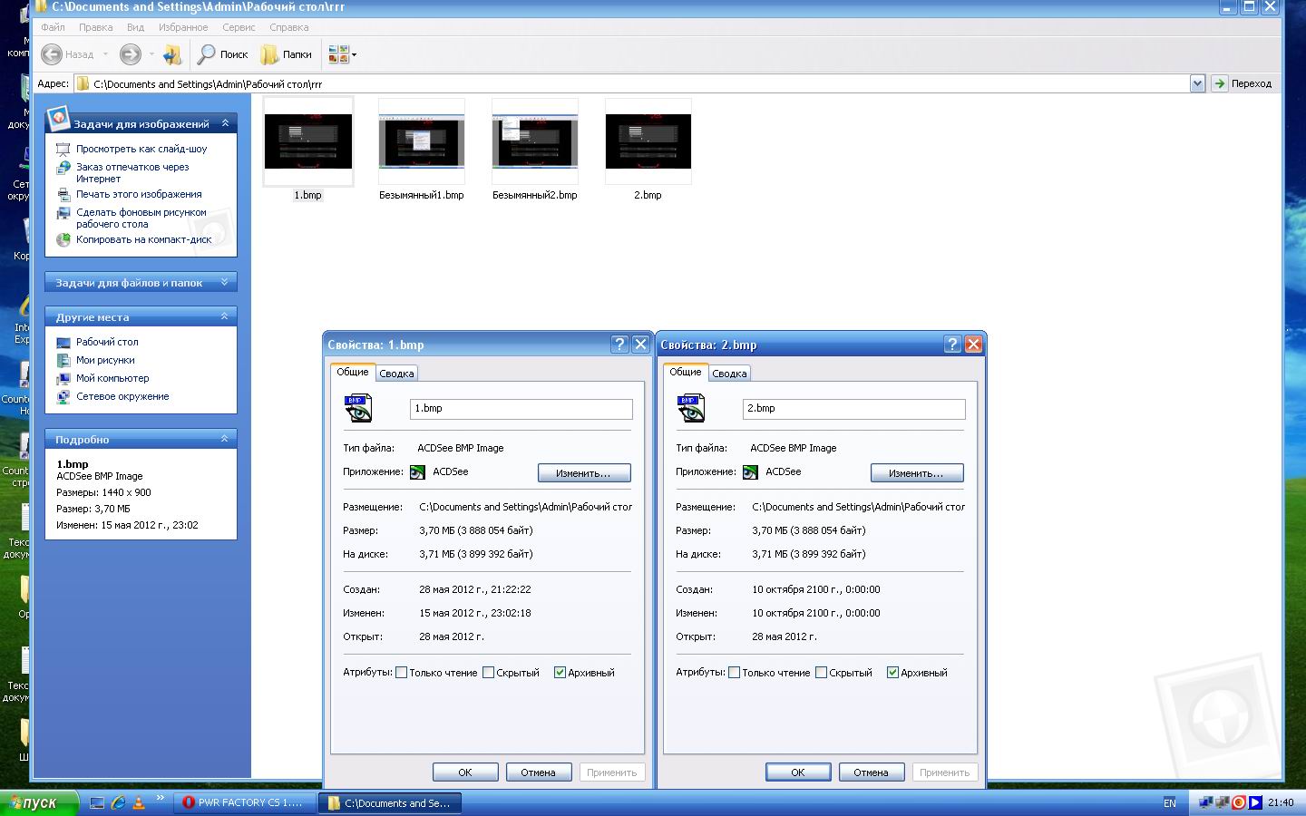Uncheck Archive (Архивный) in 2.bmp properties

click(x=892, y=673)
